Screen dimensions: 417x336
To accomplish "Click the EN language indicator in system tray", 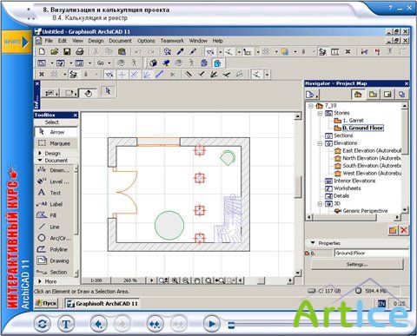I will pyautogui.click(x=381, y=304).
